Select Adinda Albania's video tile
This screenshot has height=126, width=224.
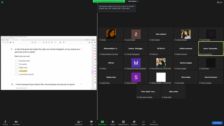186,34
